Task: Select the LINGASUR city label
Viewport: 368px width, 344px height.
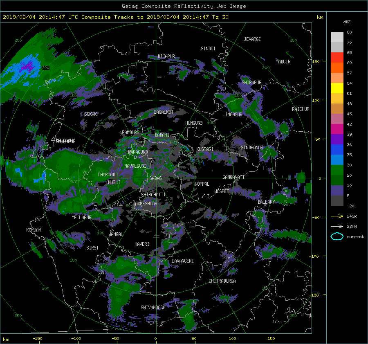Action: point(232,115)
